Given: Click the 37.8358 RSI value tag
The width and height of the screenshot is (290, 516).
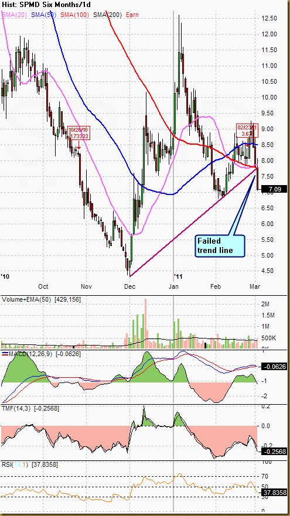Looking at the screenshot, I should 273,493.
